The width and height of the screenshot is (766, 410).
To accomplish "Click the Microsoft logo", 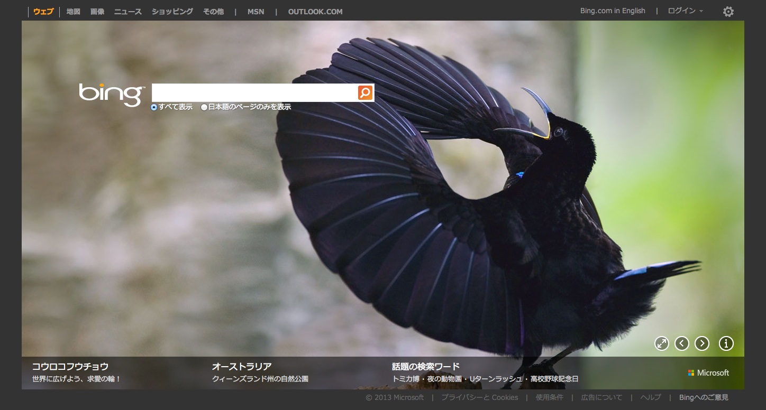I will [x=708, y=373].
